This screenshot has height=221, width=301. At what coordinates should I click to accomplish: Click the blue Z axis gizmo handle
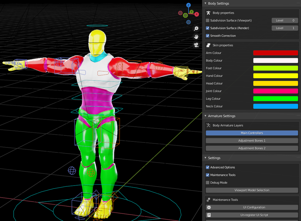click(189, 5)
